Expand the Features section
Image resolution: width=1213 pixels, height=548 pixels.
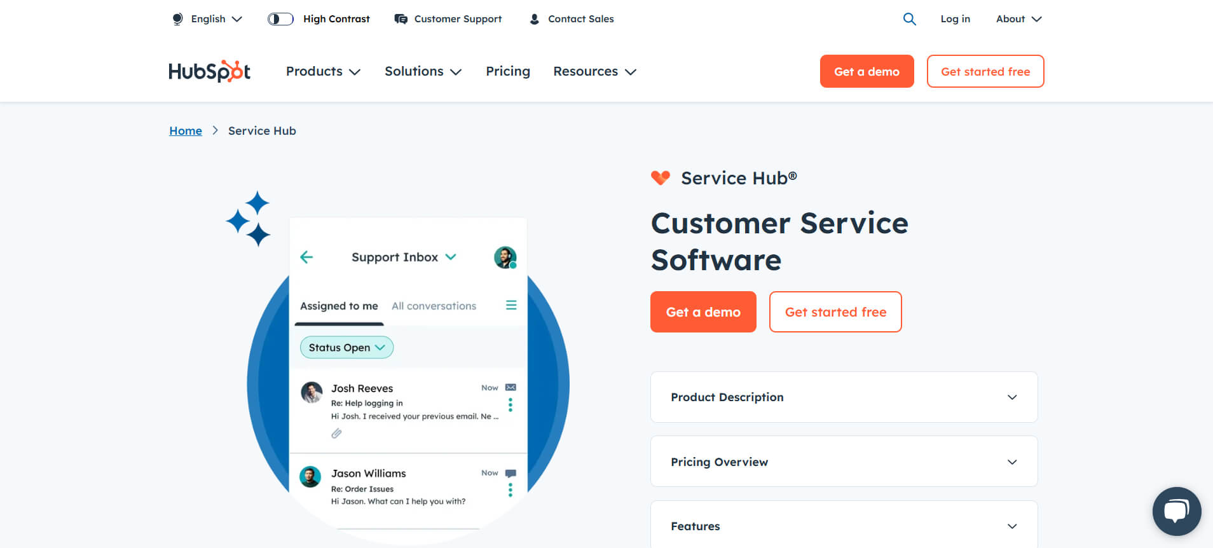844,524
